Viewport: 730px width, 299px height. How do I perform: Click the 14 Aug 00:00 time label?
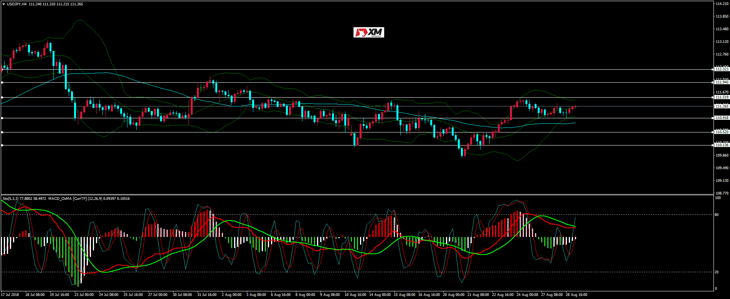(x=379, y=295)
